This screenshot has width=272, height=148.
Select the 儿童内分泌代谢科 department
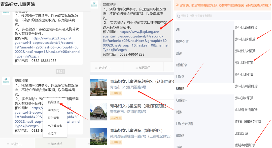tap(184, 124)
